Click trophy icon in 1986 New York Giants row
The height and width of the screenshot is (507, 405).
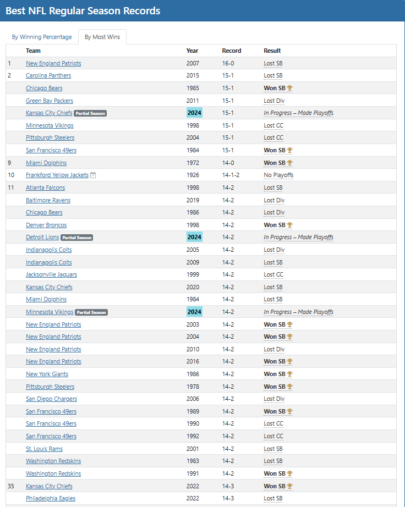point(290,374)
